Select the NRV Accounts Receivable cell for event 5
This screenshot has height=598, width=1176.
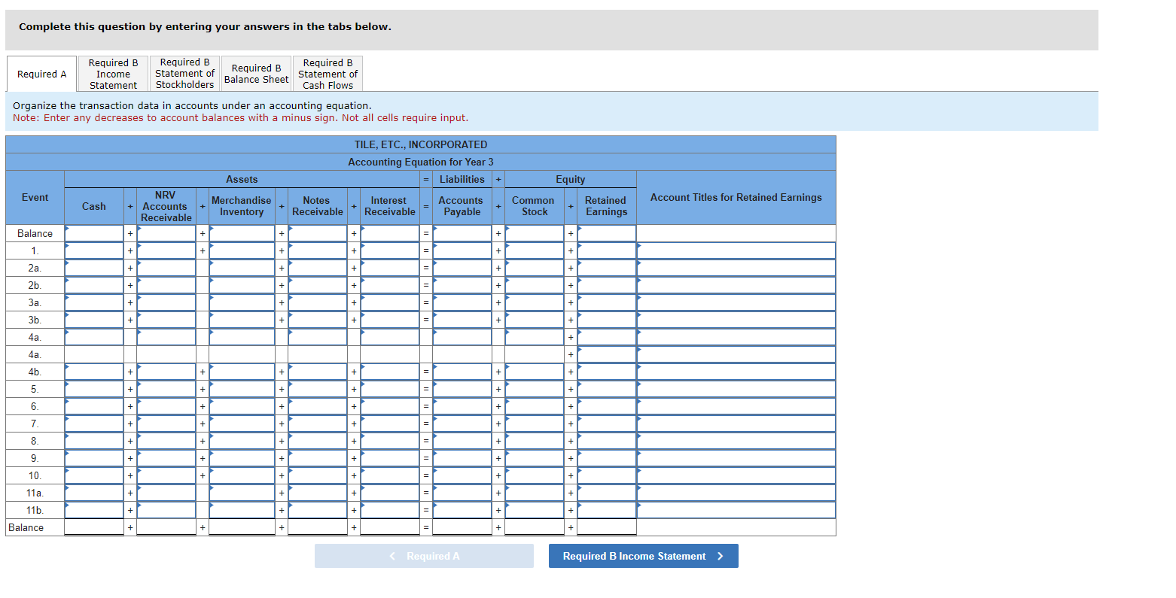[x=166, y=389]
